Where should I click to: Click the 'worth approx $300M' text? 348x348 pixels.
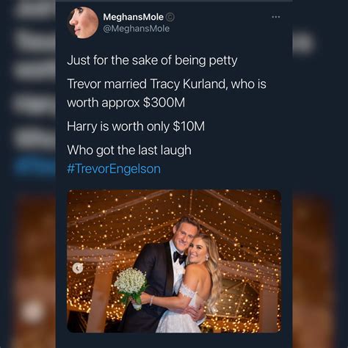pyautogui.click(x=126, y=103)
